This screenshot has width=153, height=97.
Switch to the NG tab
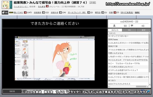pos(129,30)
